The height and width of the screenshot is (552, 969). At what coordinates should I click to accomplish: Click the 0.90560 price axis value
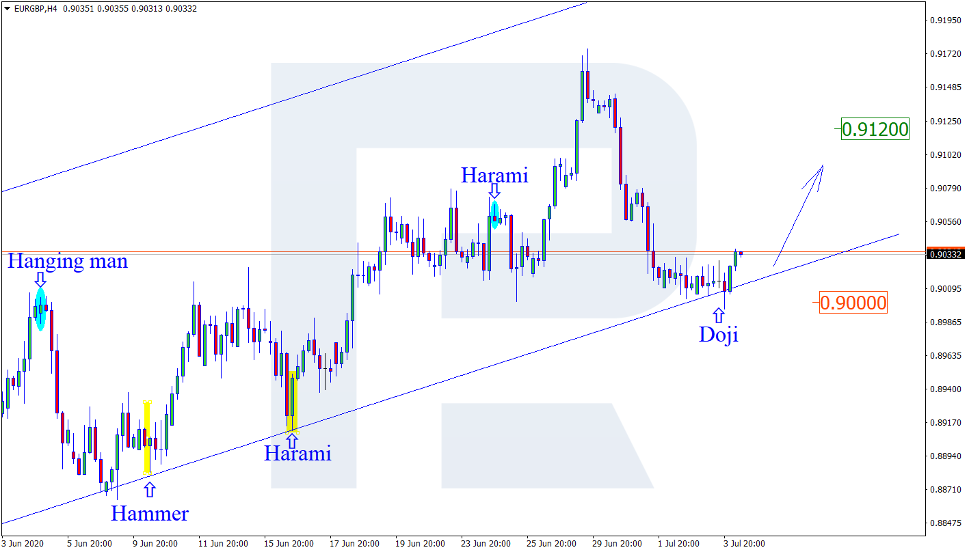[947, 221]
